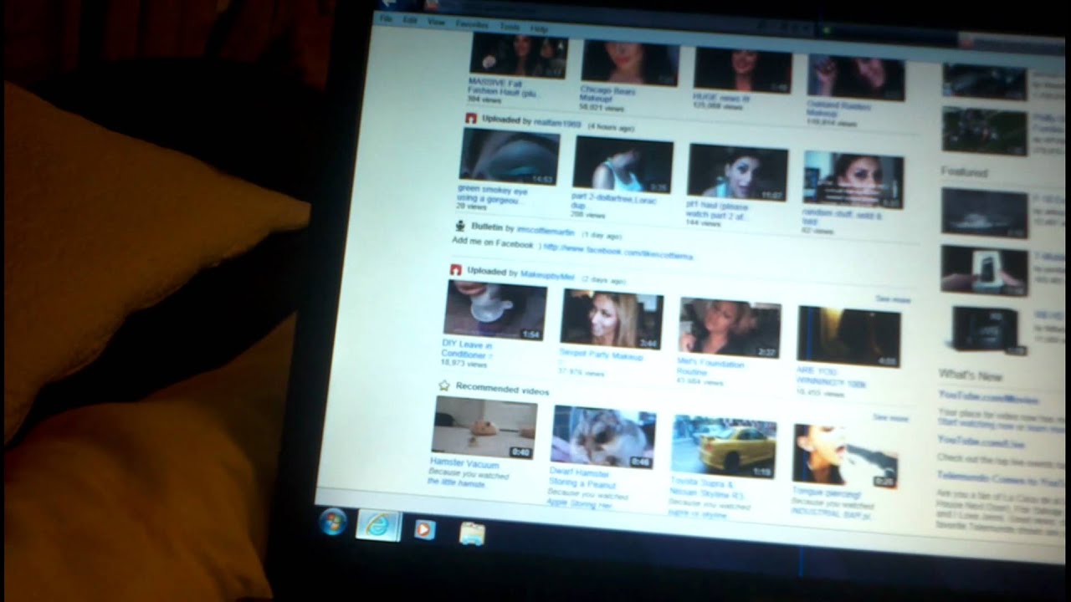Play the DIY Leave in Conditioner thumbnail
This screenshot has width=1071, height=602.
[x=495, y=309]
